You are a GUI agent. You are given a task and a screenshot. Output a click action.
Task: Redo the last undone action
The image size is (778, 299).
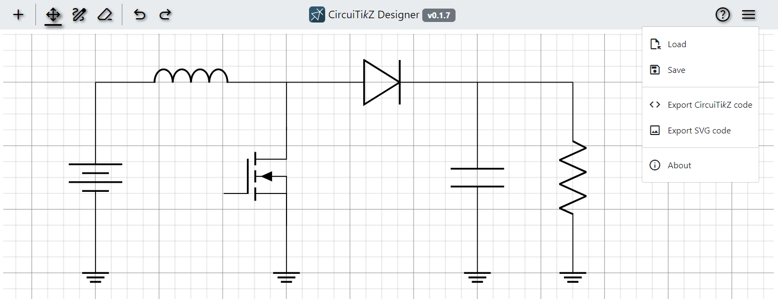click(x=165, y=14)
